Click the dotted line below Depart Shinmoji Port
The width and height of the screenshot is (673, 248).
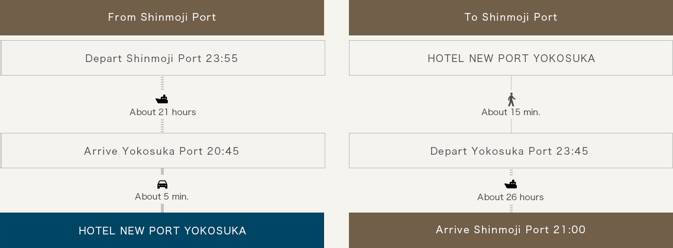coord(162,83)
